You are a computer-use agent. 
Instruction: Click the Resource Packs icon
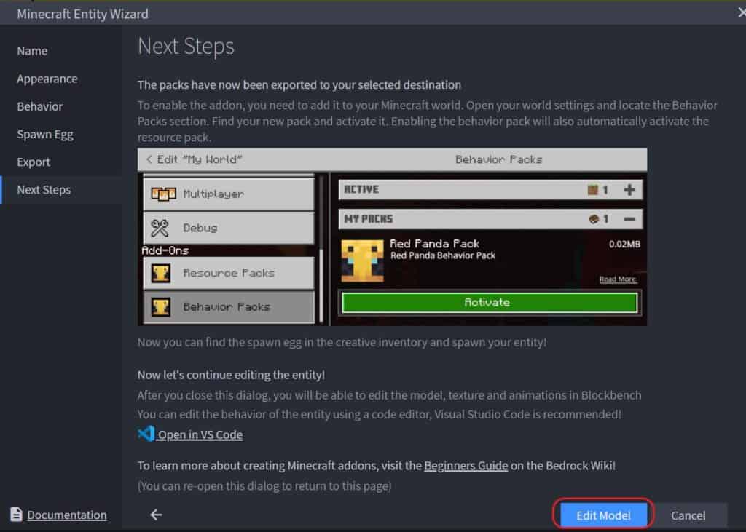(x=161, y=273)
